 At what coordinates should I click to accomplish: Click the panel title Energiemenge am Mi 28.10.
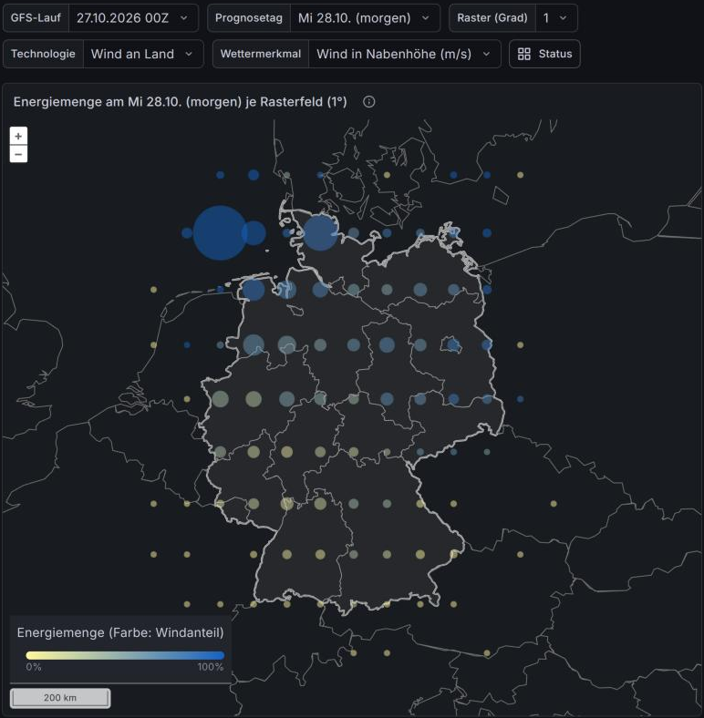181,102
